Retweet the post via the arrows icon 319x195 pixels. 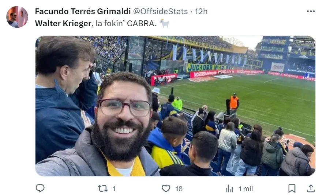103,188
